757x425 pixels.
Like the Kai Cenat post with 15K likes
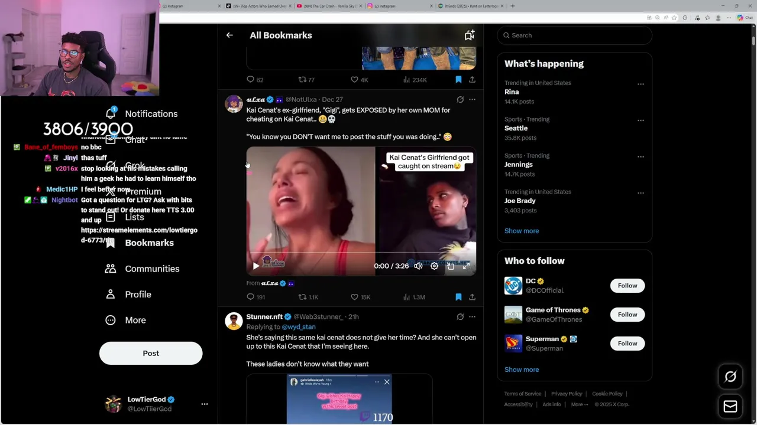coord(360,297)
